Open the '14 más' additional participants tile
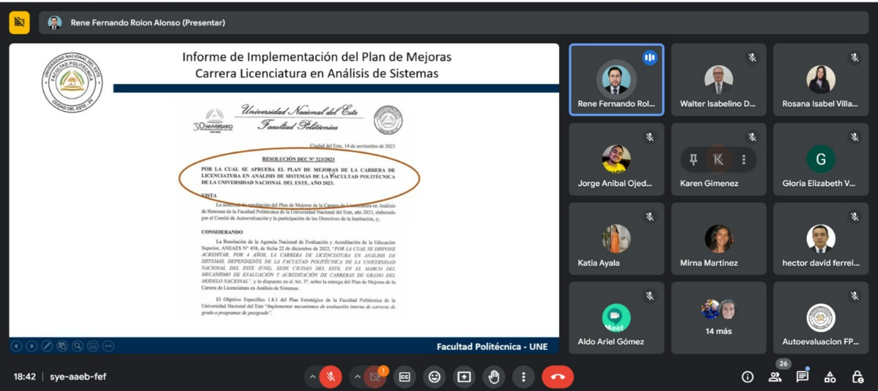Image resolution: width=878 pixels, height=391 pixels. [x=718, y=318]
